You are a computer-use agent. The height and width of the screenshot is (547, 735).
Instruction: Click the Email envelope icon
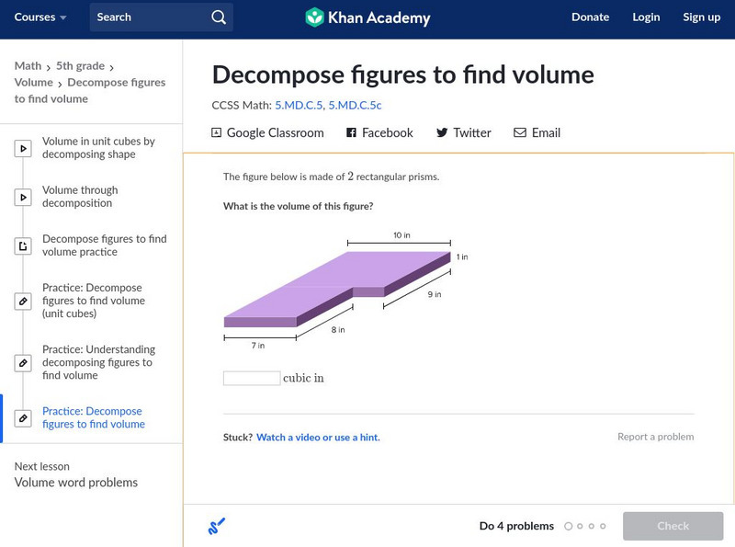click(x=520, y=132)
